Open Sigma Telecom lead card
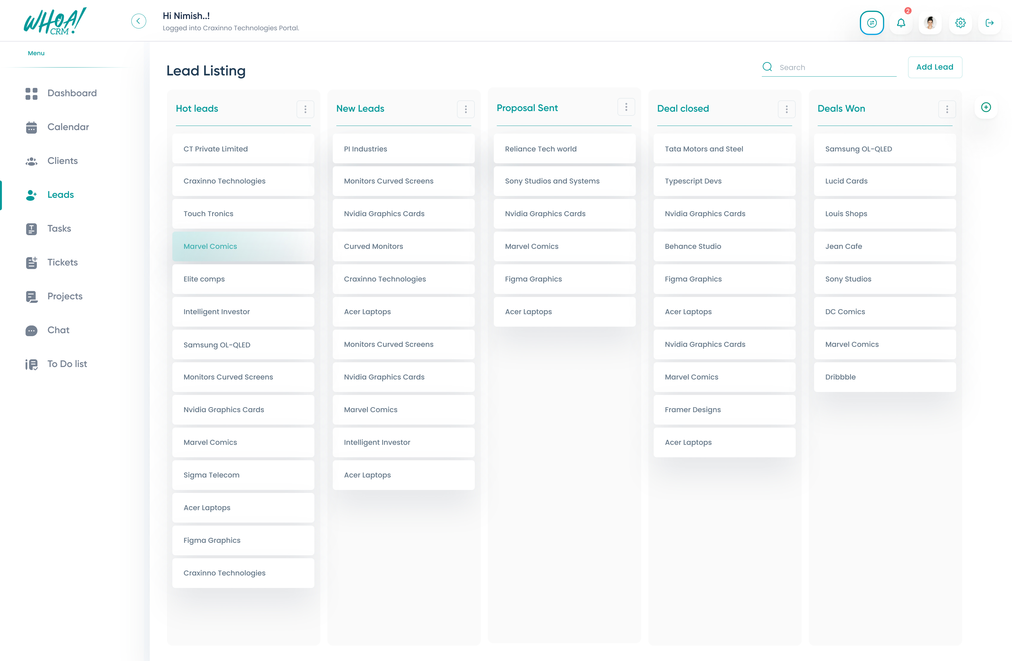The image size is (1012, 661). [243, 475]
